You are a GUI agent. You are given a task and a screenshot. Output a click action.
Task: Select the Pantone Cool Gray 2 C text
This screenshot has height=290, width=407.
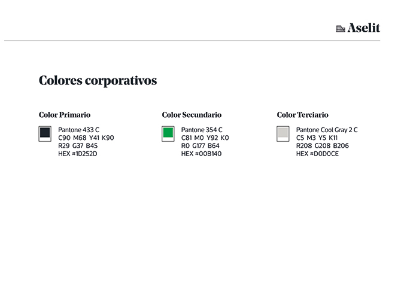[327, 130]
